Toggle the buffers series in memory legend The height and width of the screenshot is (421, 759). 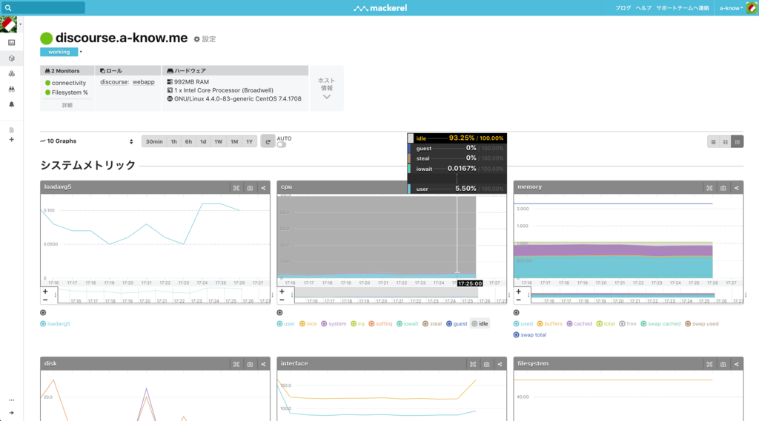tap(549, 324)
